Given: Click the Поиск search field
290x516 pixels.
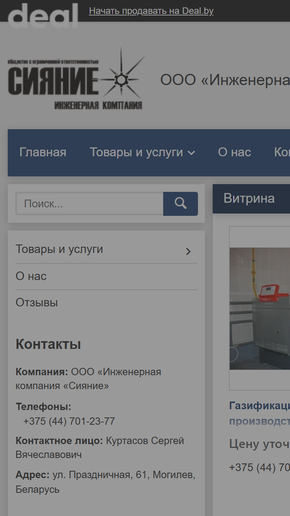Looking at the screenshot, I should pos(89,203).
